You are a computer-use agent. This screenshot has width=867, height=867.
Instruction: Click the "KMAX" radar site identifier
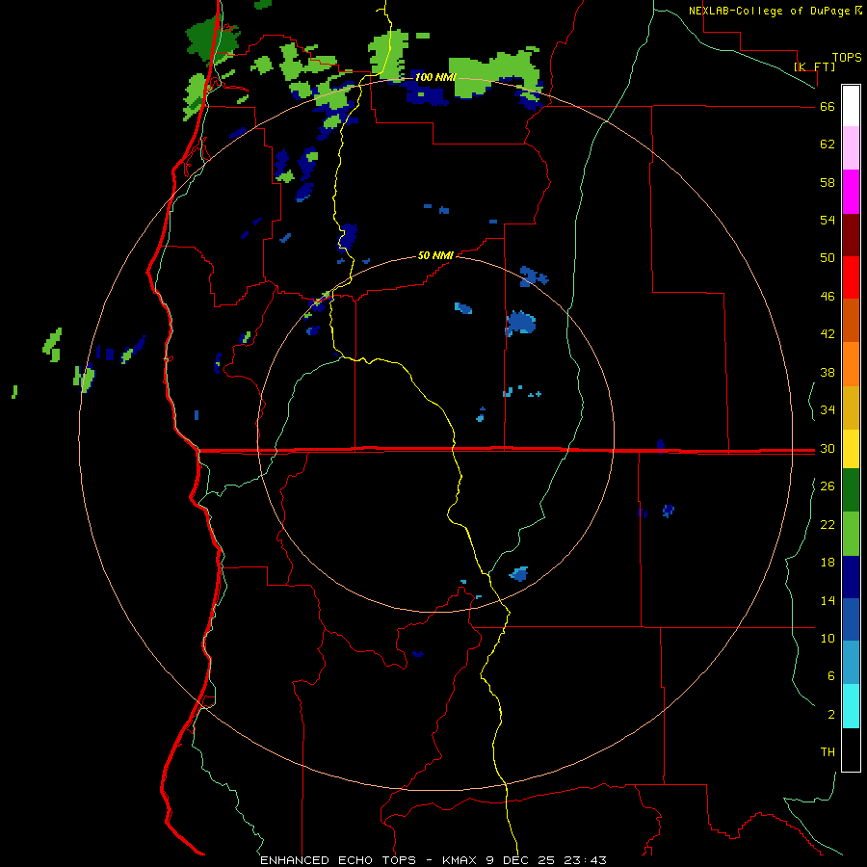tap(460, 860)
